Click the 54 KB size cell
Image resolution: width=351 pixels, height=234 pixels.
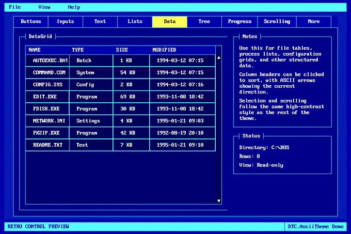pyautogui.click(x=131, y=72)
